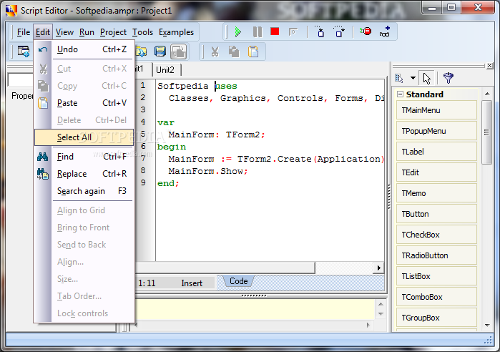Pick the TEdit component
Viewport: 500px width, 352px height.
tap(436, 172)
